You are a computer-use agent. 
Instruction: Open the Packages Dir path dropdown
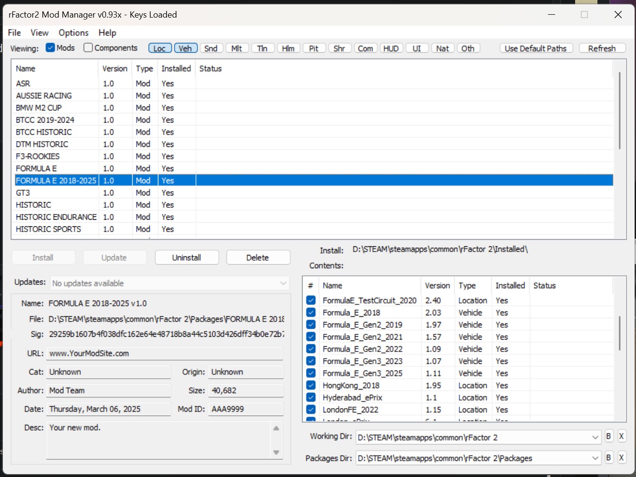tap(595, 458)
